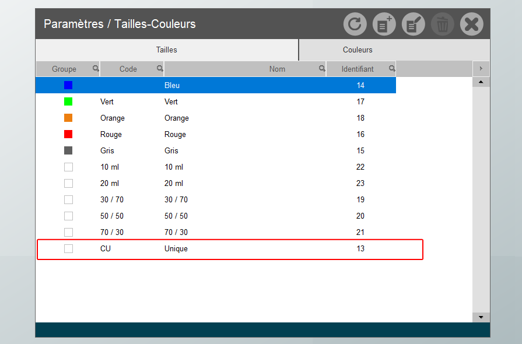This screenshot has width=522, height=344.
Task: Toggle the checkbox in 20 ml row
Action: click(x=69, y=183)
